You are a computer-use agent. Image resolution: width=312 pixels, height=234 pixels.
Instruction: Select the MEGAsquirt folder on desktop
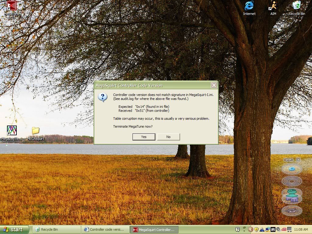[36, 133]
